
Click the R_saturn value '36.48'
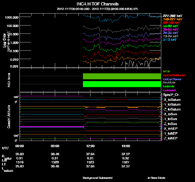click(x=55, y=154)
